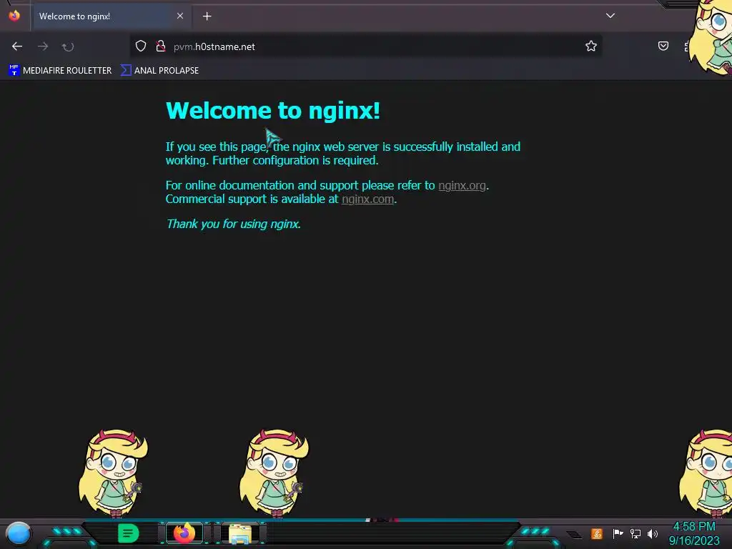732x549 pixels.
Task: Click the Welcome to nginx! heading
Action: (x=273, y=111)
